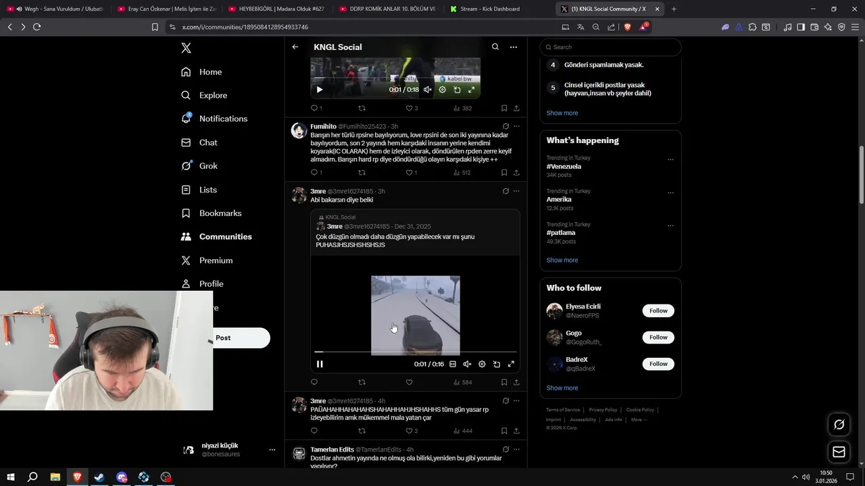This screenshot has height=486, width=865.
Task: Open Lists in X sidebar
Action: [x=199, y=190]
